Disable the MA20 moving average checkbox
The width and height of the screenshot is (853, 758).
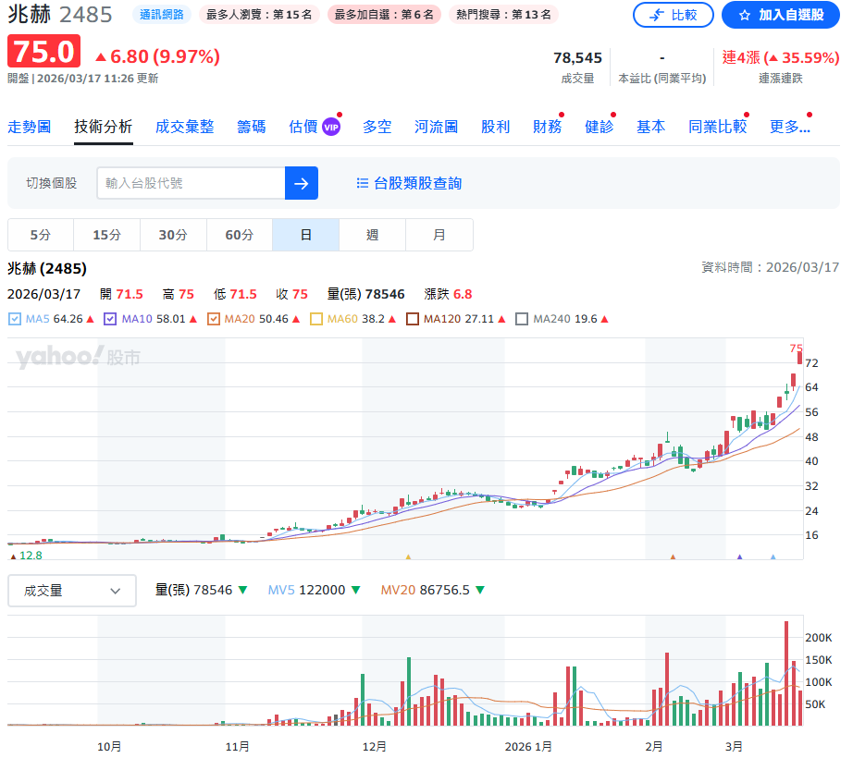[214, 319]
